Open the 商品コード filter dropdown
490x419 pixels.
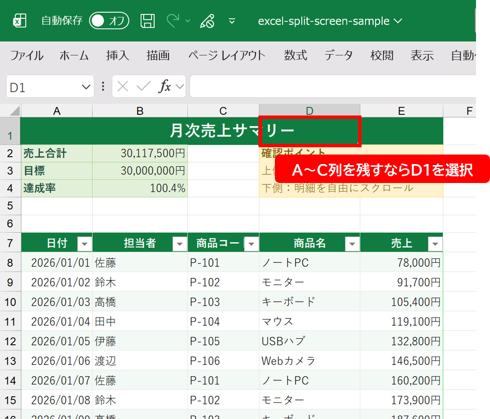point(251,244)
